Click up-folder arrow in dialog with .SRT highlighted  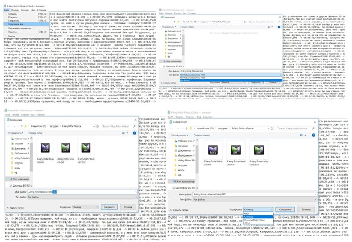point(22,126)
